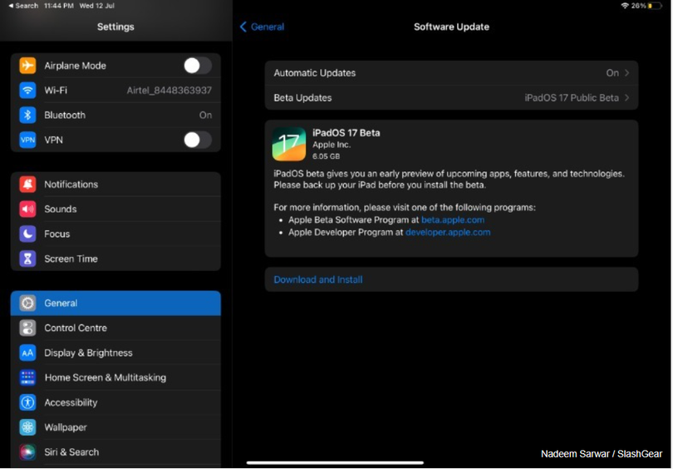The image size is (673, 469).
Task: Tap the Settings sidebar title
Action: coord(115,27)
